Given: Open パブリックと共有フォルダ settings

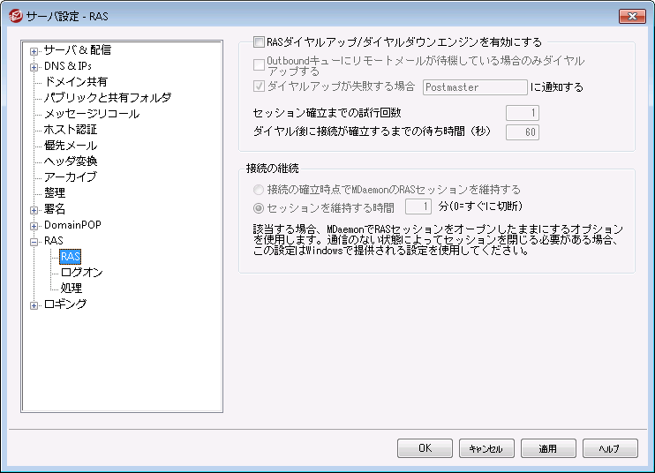Looking at the screenshot, I should point(107,98).
